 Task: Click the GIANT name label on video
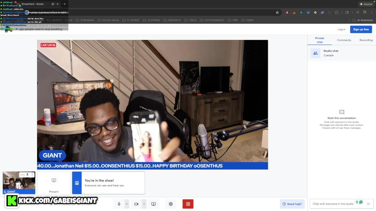coord(52,155)
